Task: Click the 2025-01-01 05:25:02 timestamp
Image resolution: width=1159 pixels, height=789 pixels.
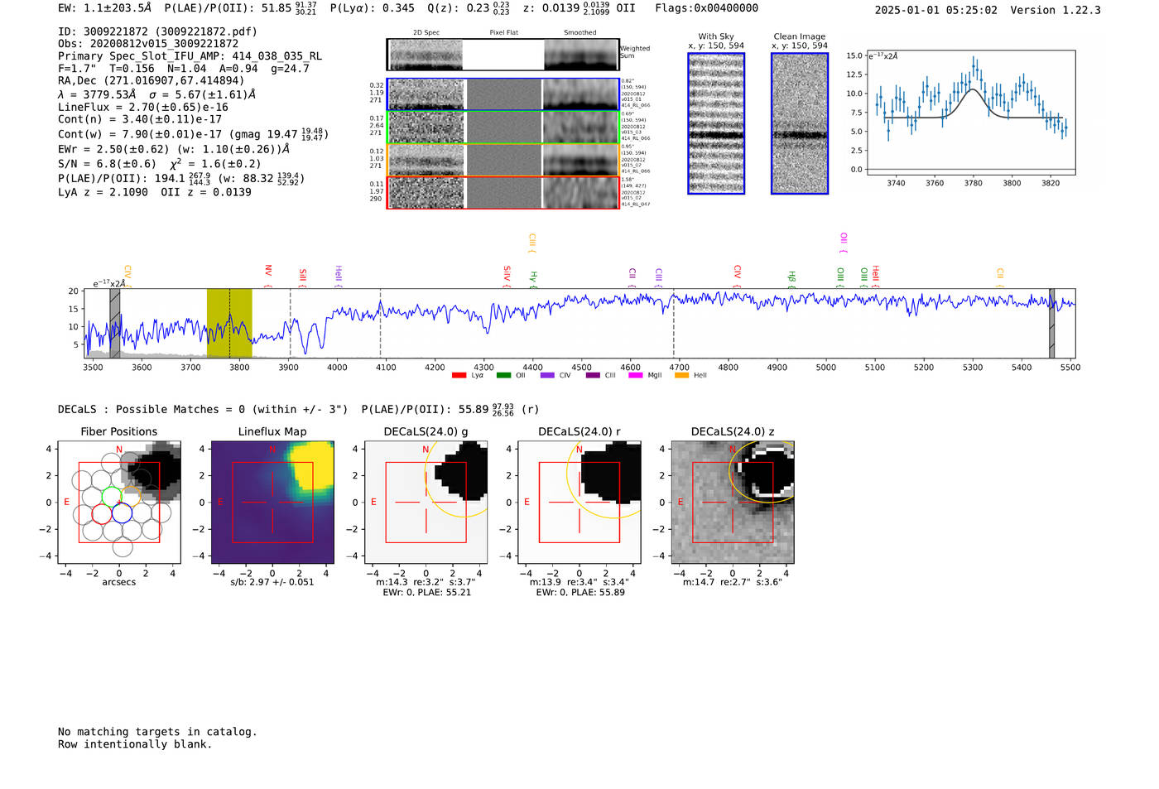Action: pos(935,10)
